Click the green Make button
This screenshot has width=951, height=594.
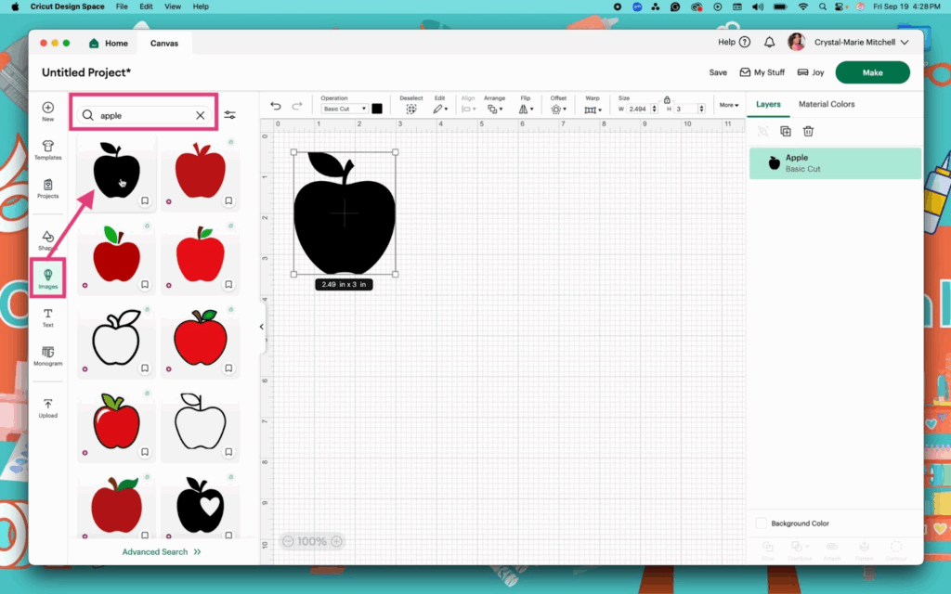tap(872, 72)
